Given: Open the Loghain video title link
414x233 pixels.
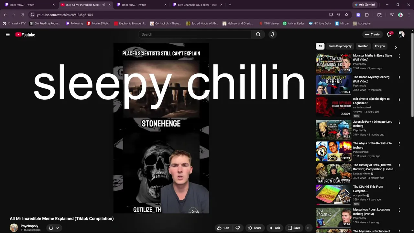Looking at the screenshot, I should pyautogui.click(x=371, y=101).
